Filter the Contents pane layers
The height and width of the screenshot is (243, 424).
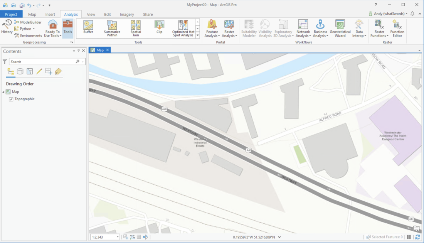(x=5, y=62)
